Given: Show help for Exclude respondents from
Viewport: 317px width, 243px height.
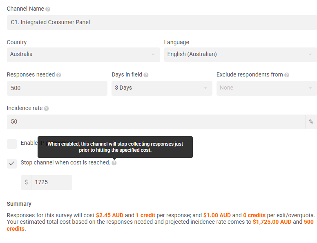Looking at the screenshot, I should coord(287,75).
